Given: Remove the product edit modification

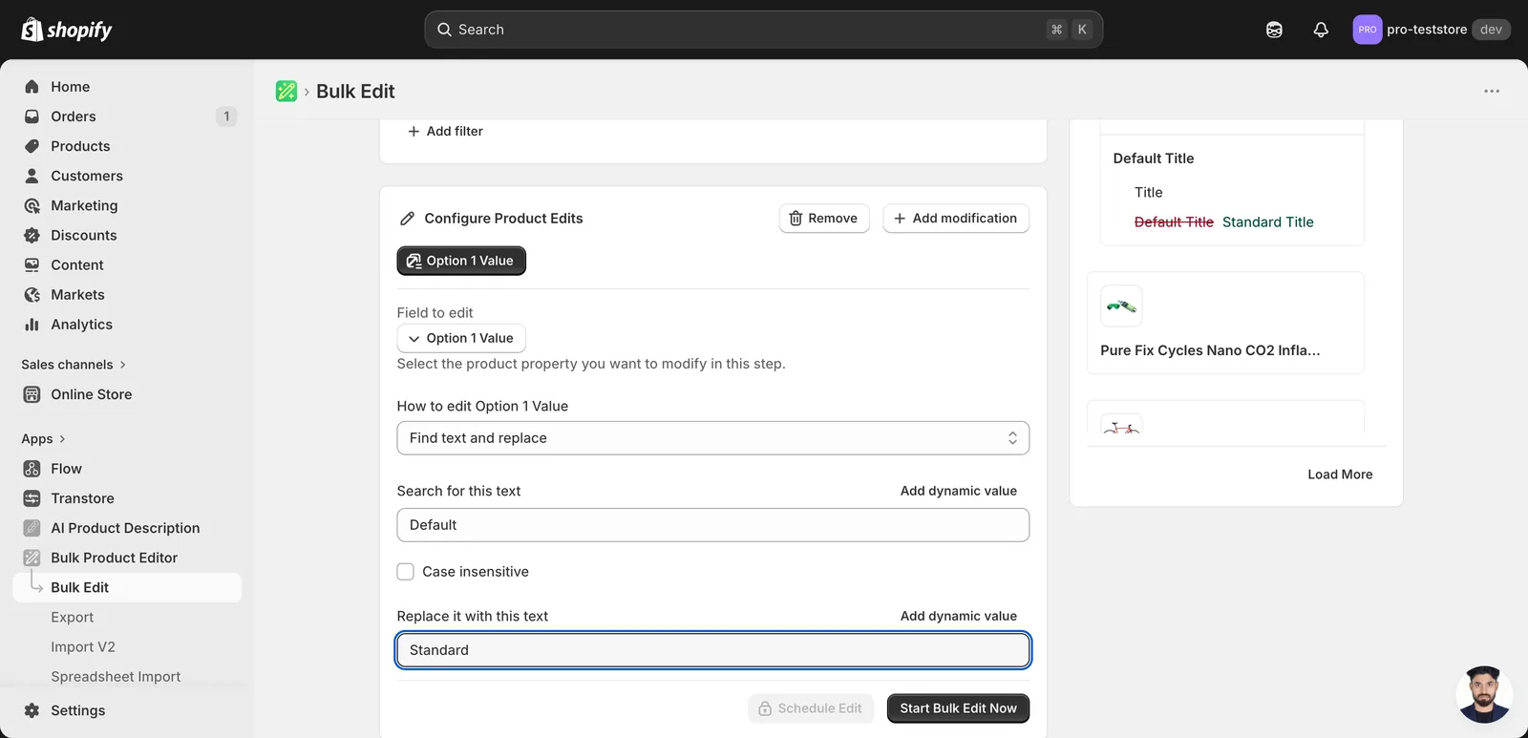Looking at the screenshot, I should pos(824,219).
